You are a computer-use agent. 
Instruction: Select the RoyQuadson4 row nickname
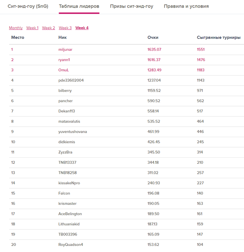pyautogui.click(x=70, y=245)
